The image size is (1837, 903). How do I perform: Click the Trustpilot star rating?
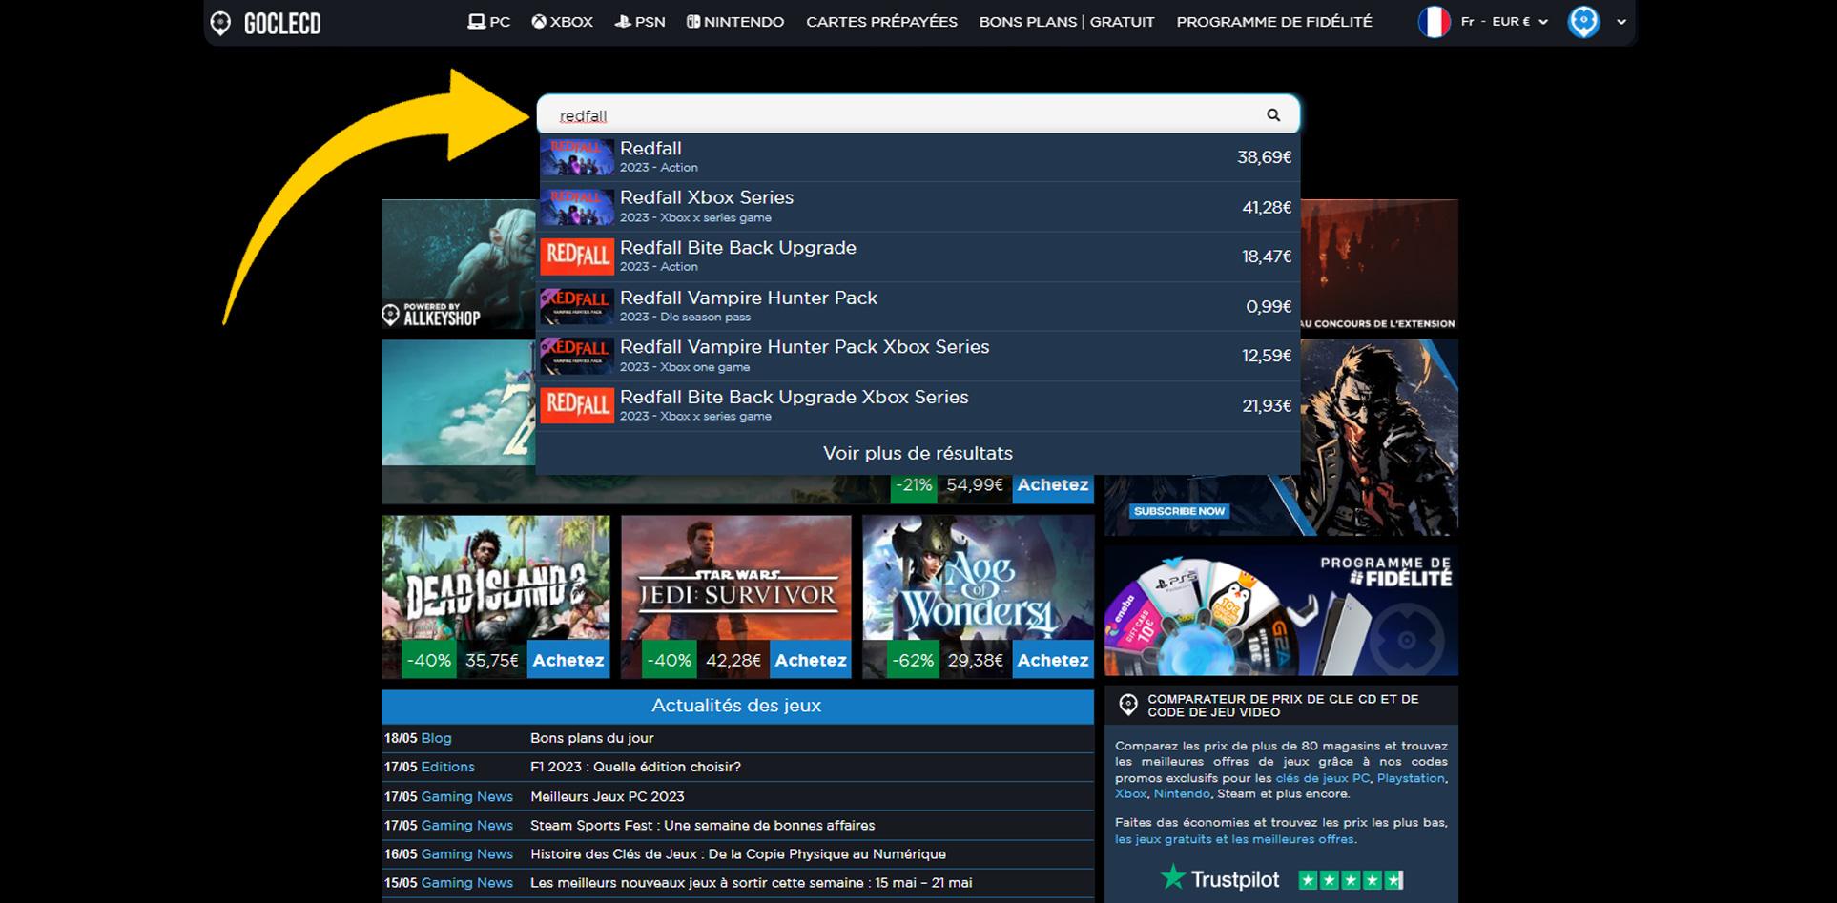click(x=1351, y=880)
